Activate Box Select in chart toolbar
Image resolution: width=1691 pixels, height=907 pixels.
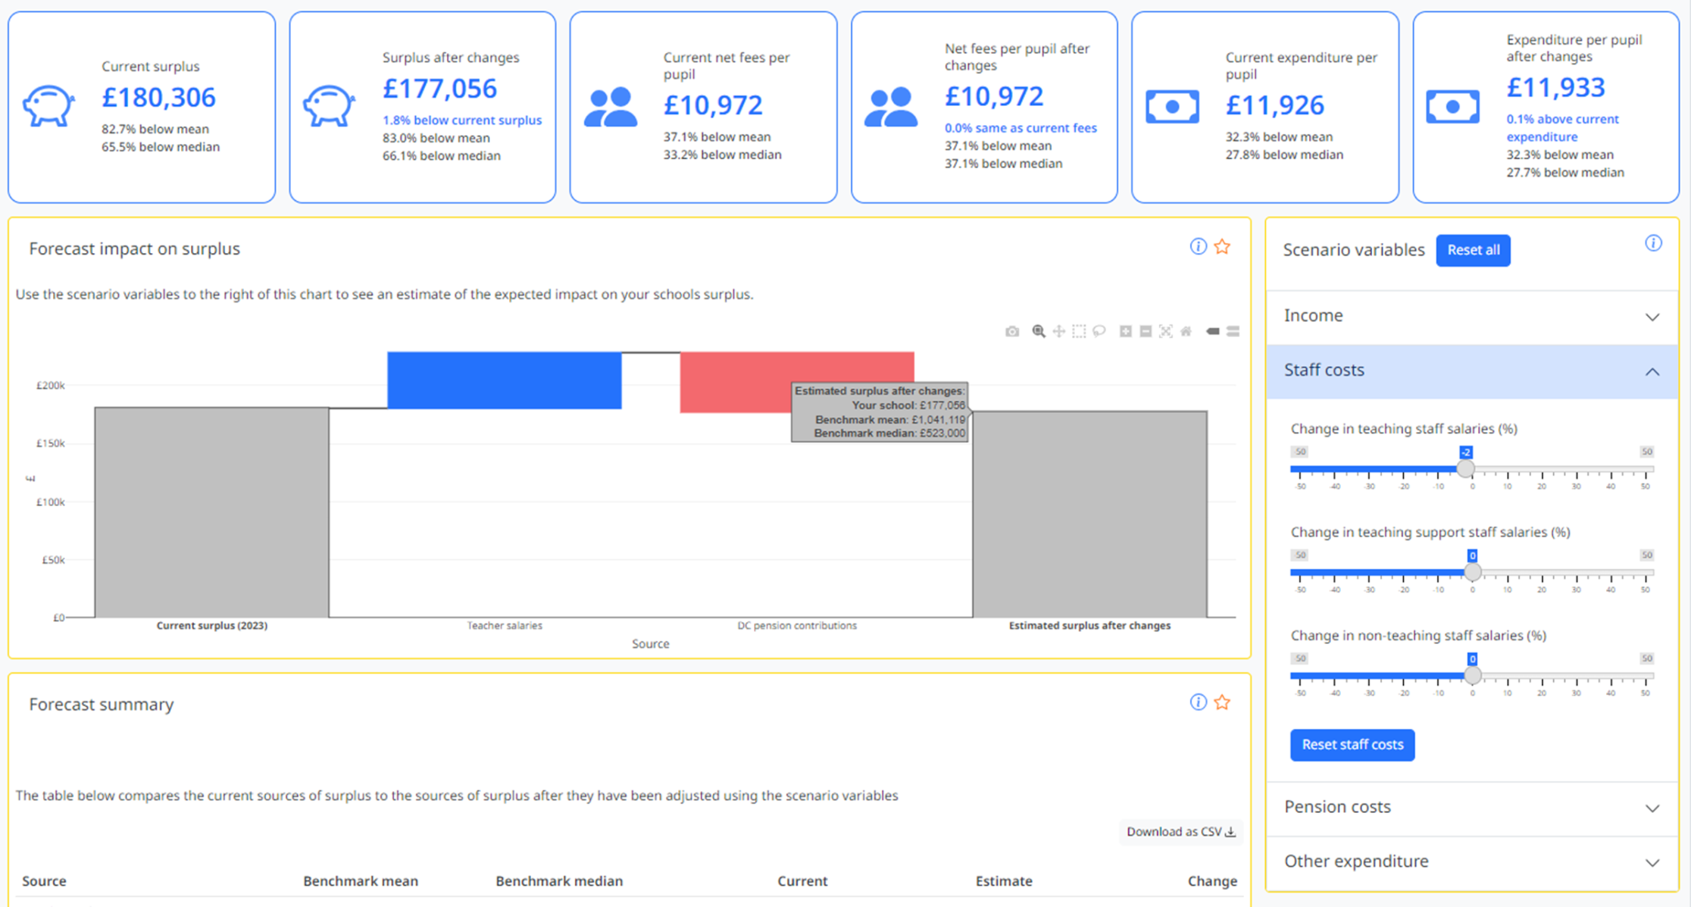[x=1079, y=331]
